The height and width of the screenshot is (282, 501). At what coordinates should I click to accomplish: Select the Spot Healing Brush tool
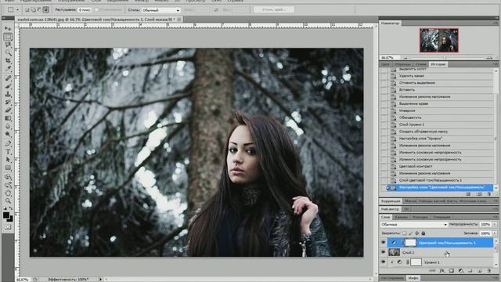(8, 78)
